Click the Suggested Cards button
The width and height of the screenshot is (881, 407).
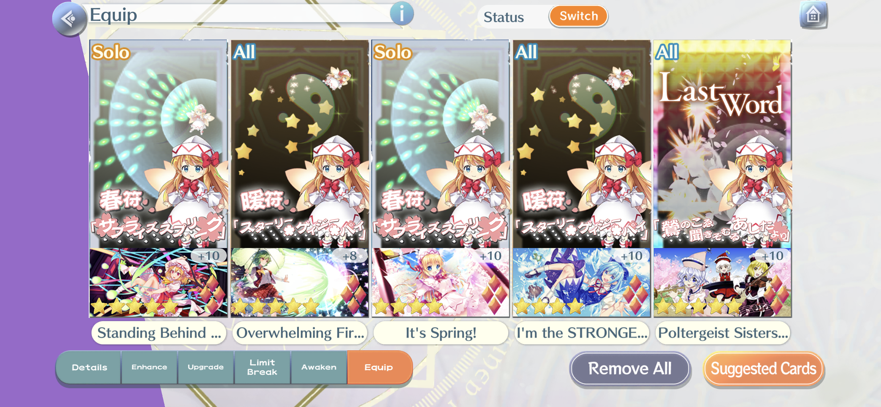[x=763, y=369]
